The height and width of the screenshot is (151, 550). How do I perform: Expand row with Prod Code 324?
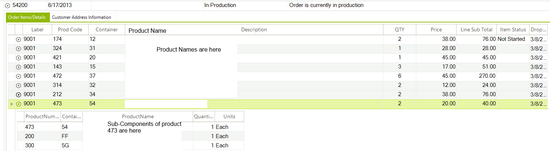pyautogui.click(x=18, y=49)
